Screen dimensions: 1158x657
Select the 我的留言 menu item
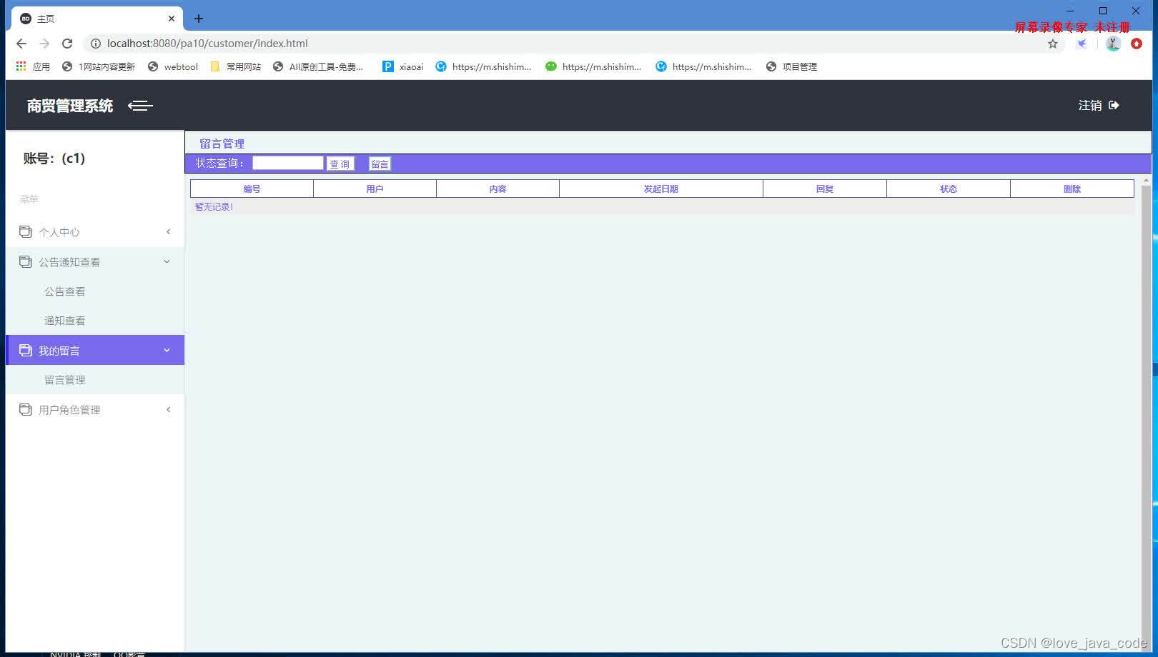[95, 350]
